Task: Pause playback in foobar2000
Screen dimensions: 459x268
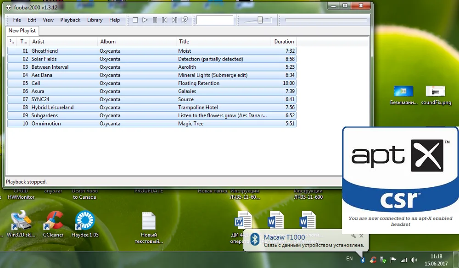Action: (155, 20)
